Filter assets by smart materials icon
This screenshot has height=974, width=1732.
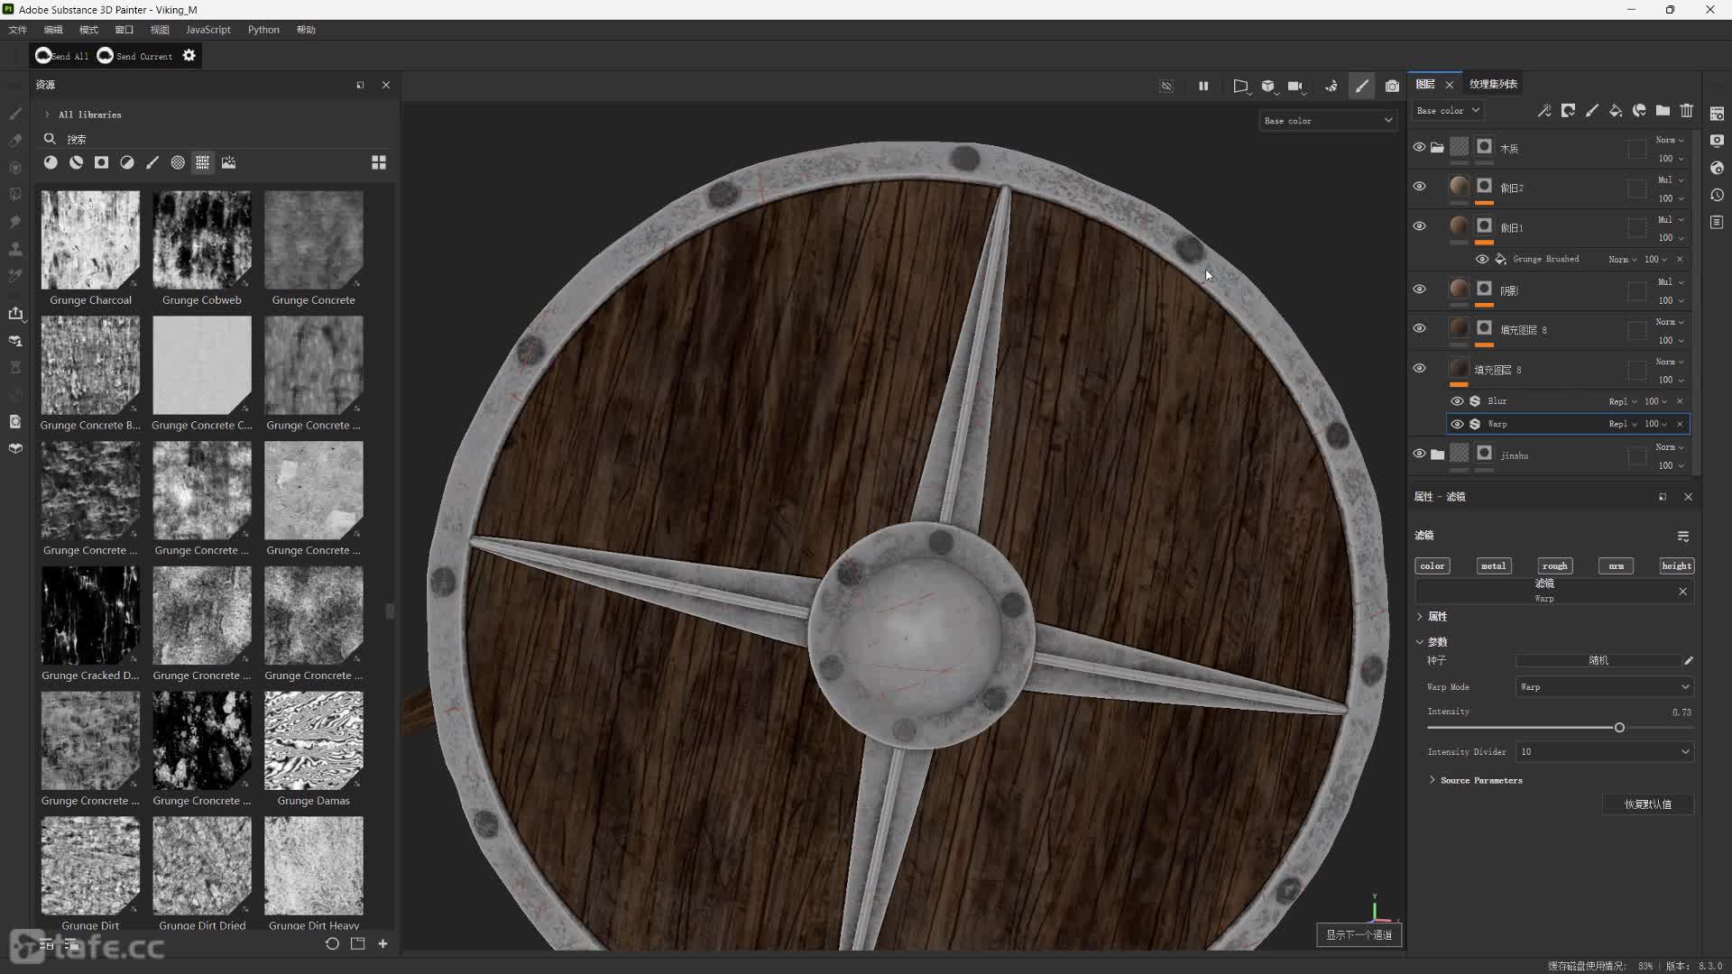[x=76, y=162]
